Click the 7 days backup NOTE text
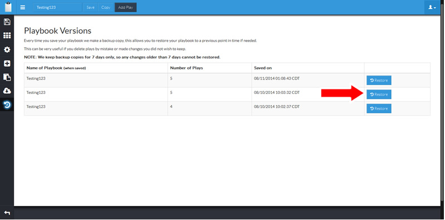The image size is (445, 220). [122, 57]
